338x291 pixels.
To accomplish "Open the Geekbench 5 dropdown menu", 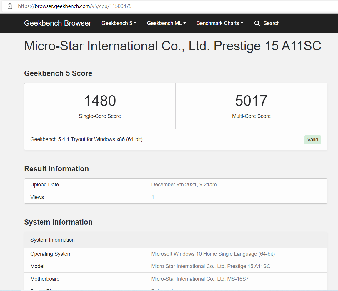I will coord(119,23).
